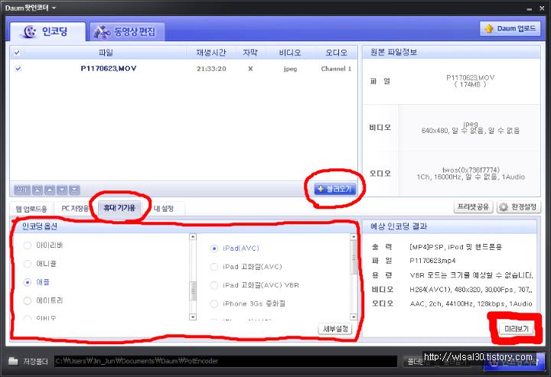Move the file down one with single-down arrow
The height and width of the screenshot is (377, 551).
(62, 190)
